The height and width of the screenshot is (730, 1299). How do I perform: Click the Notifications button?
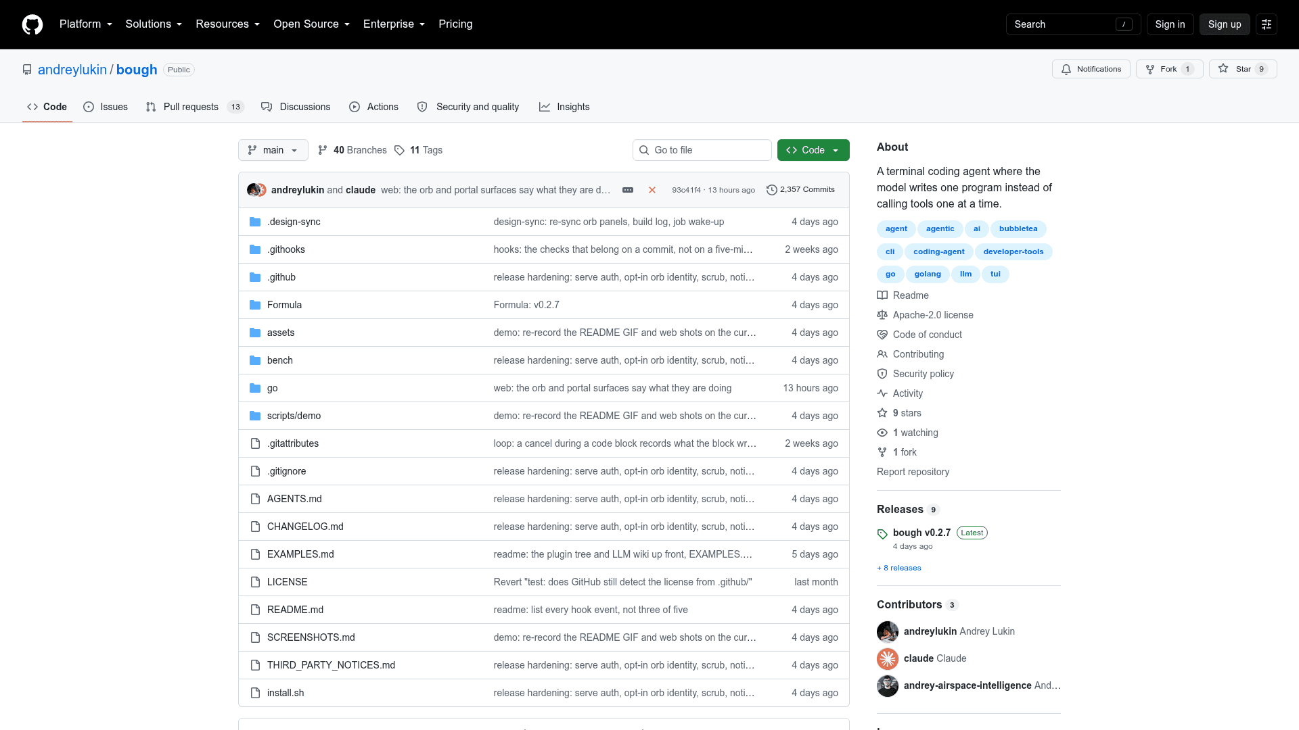[1091, 69]
